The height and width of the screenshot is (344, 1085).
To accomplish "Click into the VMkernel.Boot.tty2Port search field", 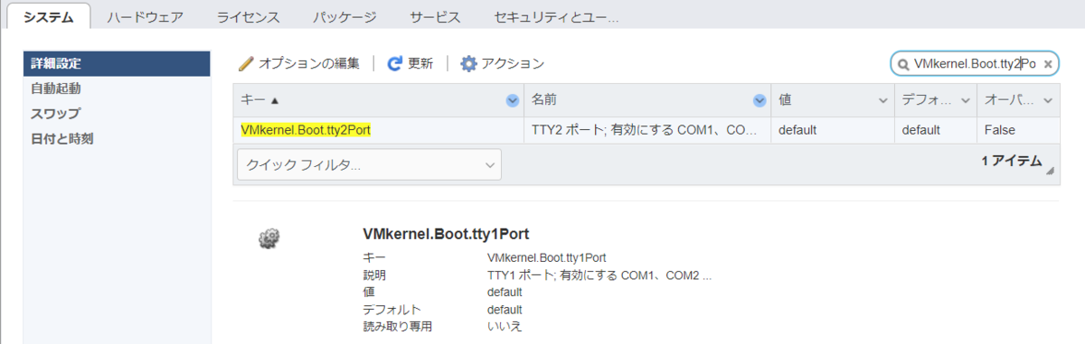I will coord(975,64).
